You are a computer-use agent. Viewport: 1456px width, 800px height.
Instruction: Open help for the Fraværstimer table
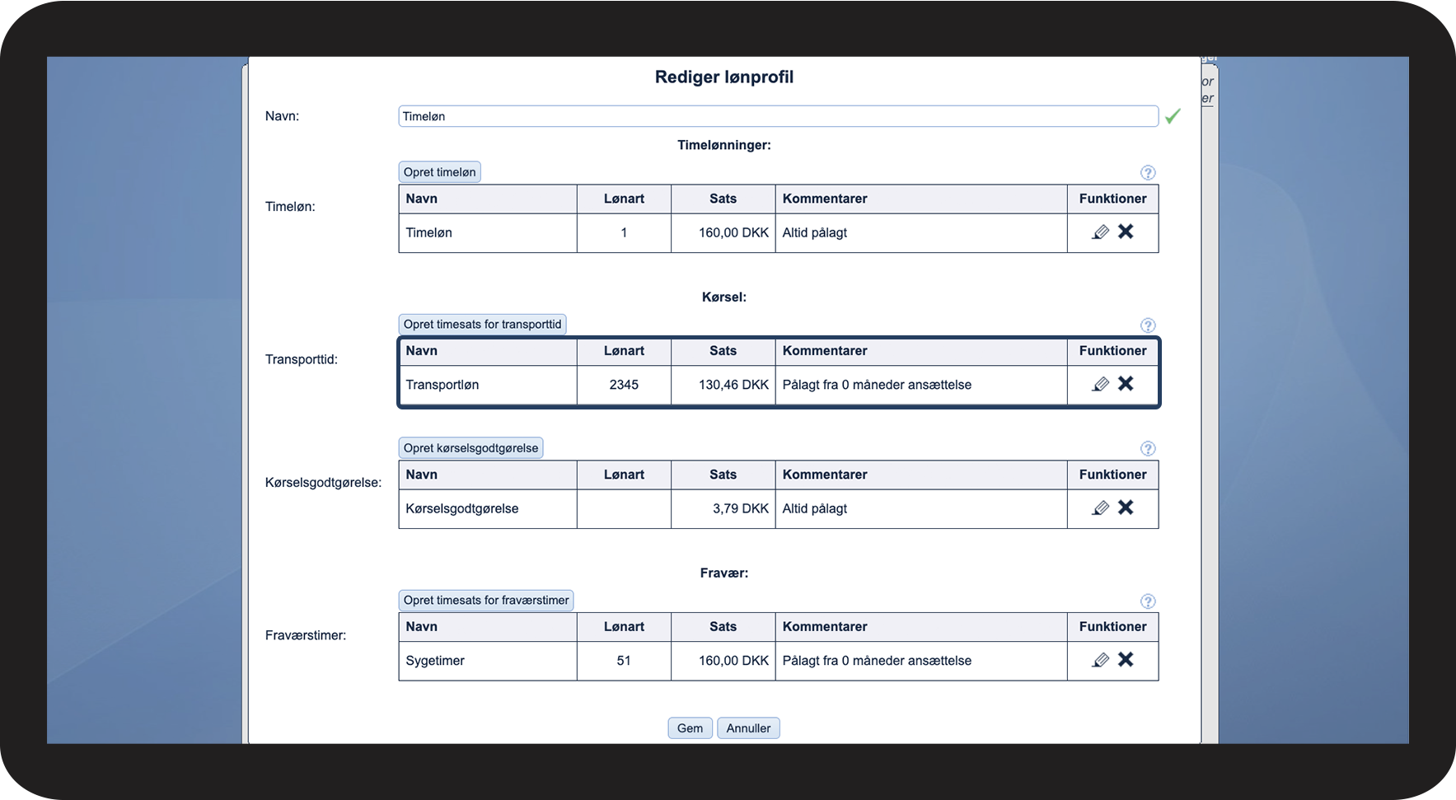click(1148, 601)
